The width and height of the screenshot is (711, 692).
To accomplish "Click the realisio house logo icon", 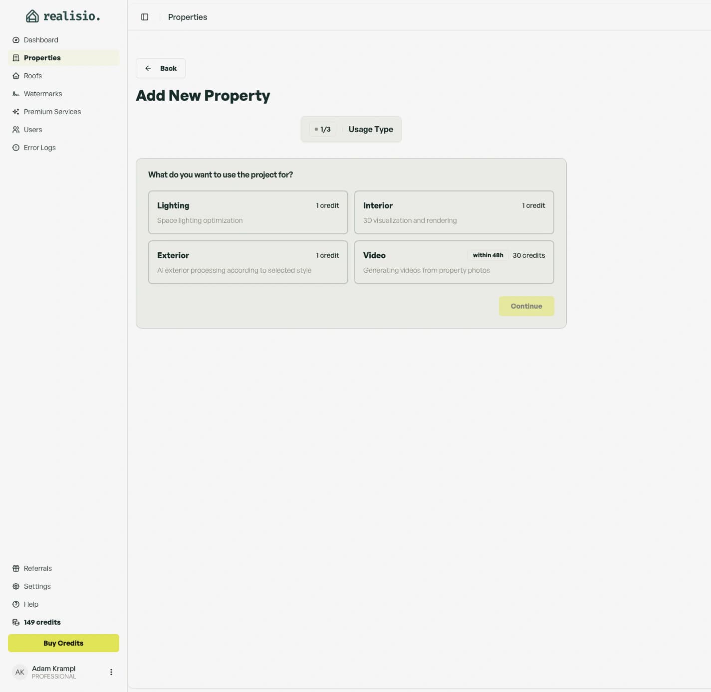I will tap(32, 16).
